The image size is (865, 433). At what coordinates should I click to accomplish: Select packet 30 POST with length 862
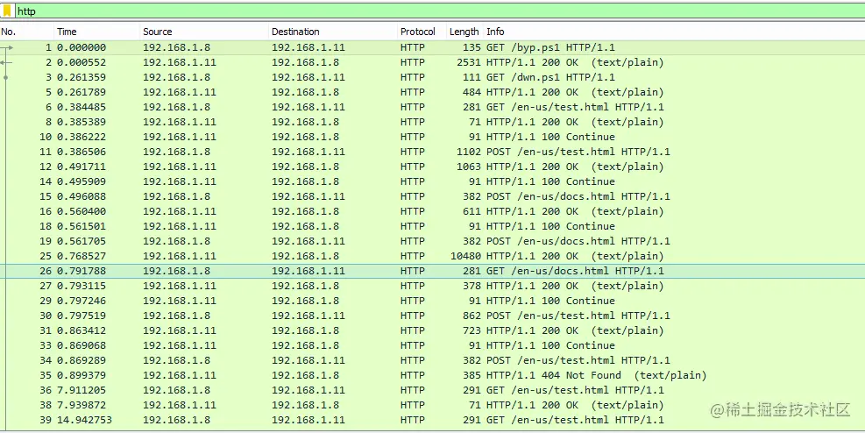[433, 316]
